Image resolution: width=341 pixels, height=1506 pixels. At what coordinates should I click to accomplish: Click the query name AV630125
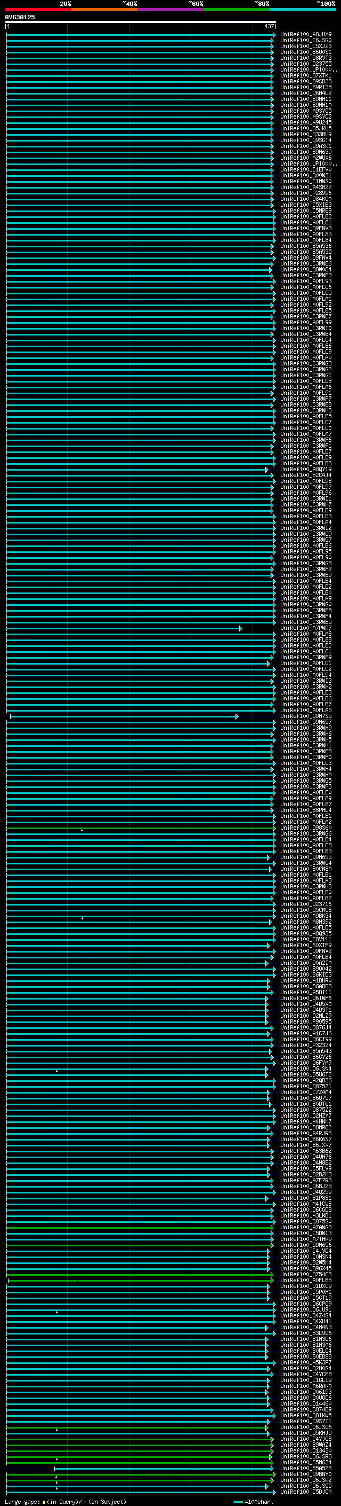20,17
